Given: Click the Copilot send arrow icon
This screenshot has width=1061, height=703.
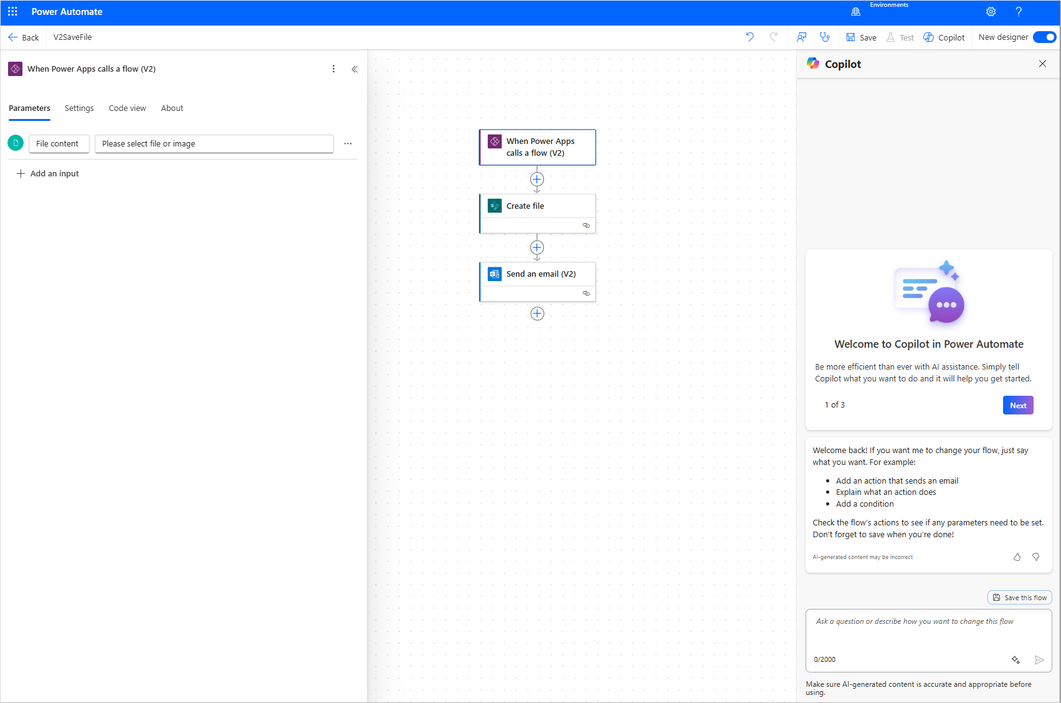Looking at the screenshot, I should tap(1039, 660).
